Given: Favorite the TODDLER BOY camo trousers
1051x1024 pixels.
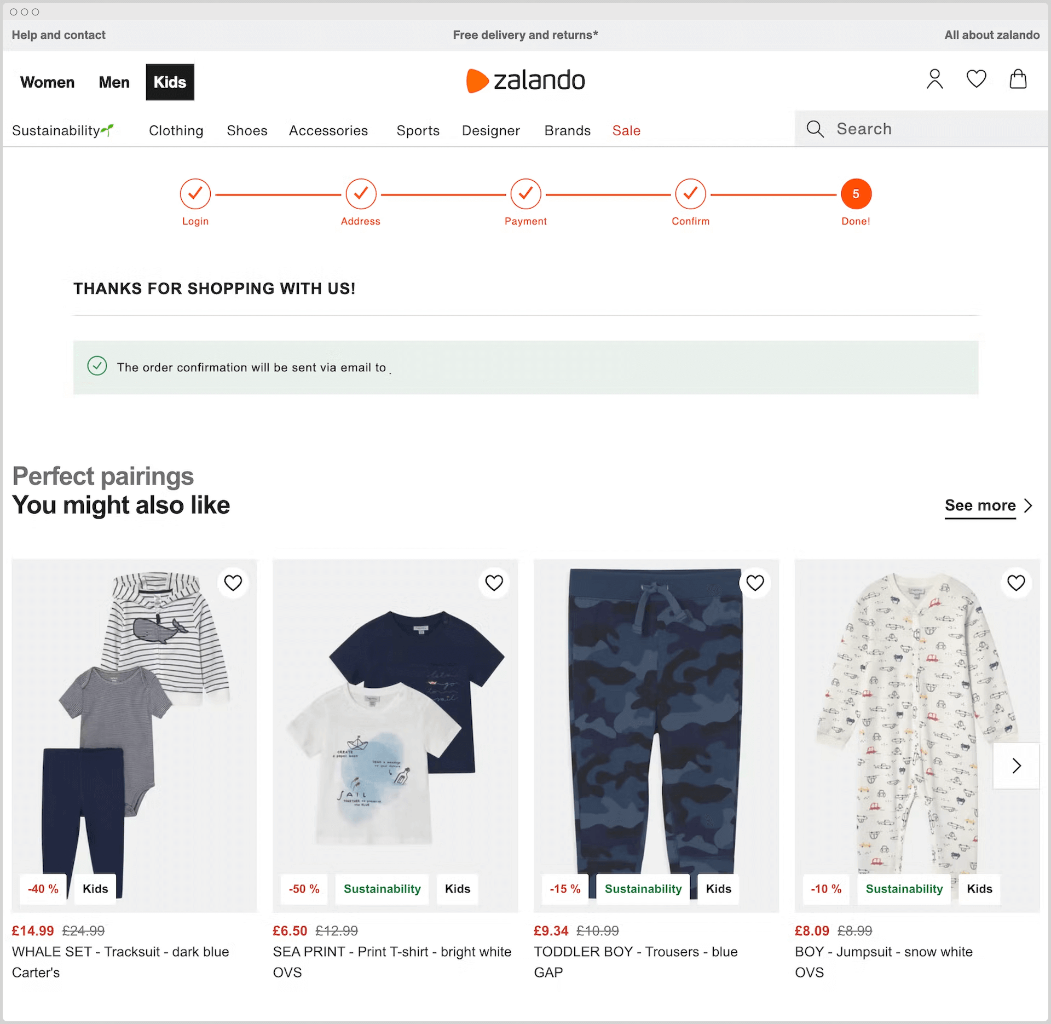Looking at the screenshot, I should (755, 583).
